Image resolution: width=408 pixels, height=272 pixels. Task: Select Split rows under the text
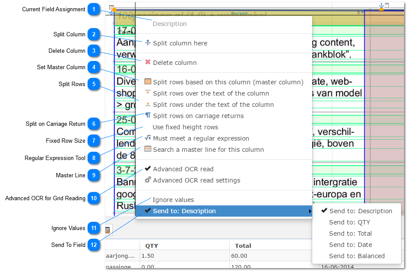(x=224, y=105)
